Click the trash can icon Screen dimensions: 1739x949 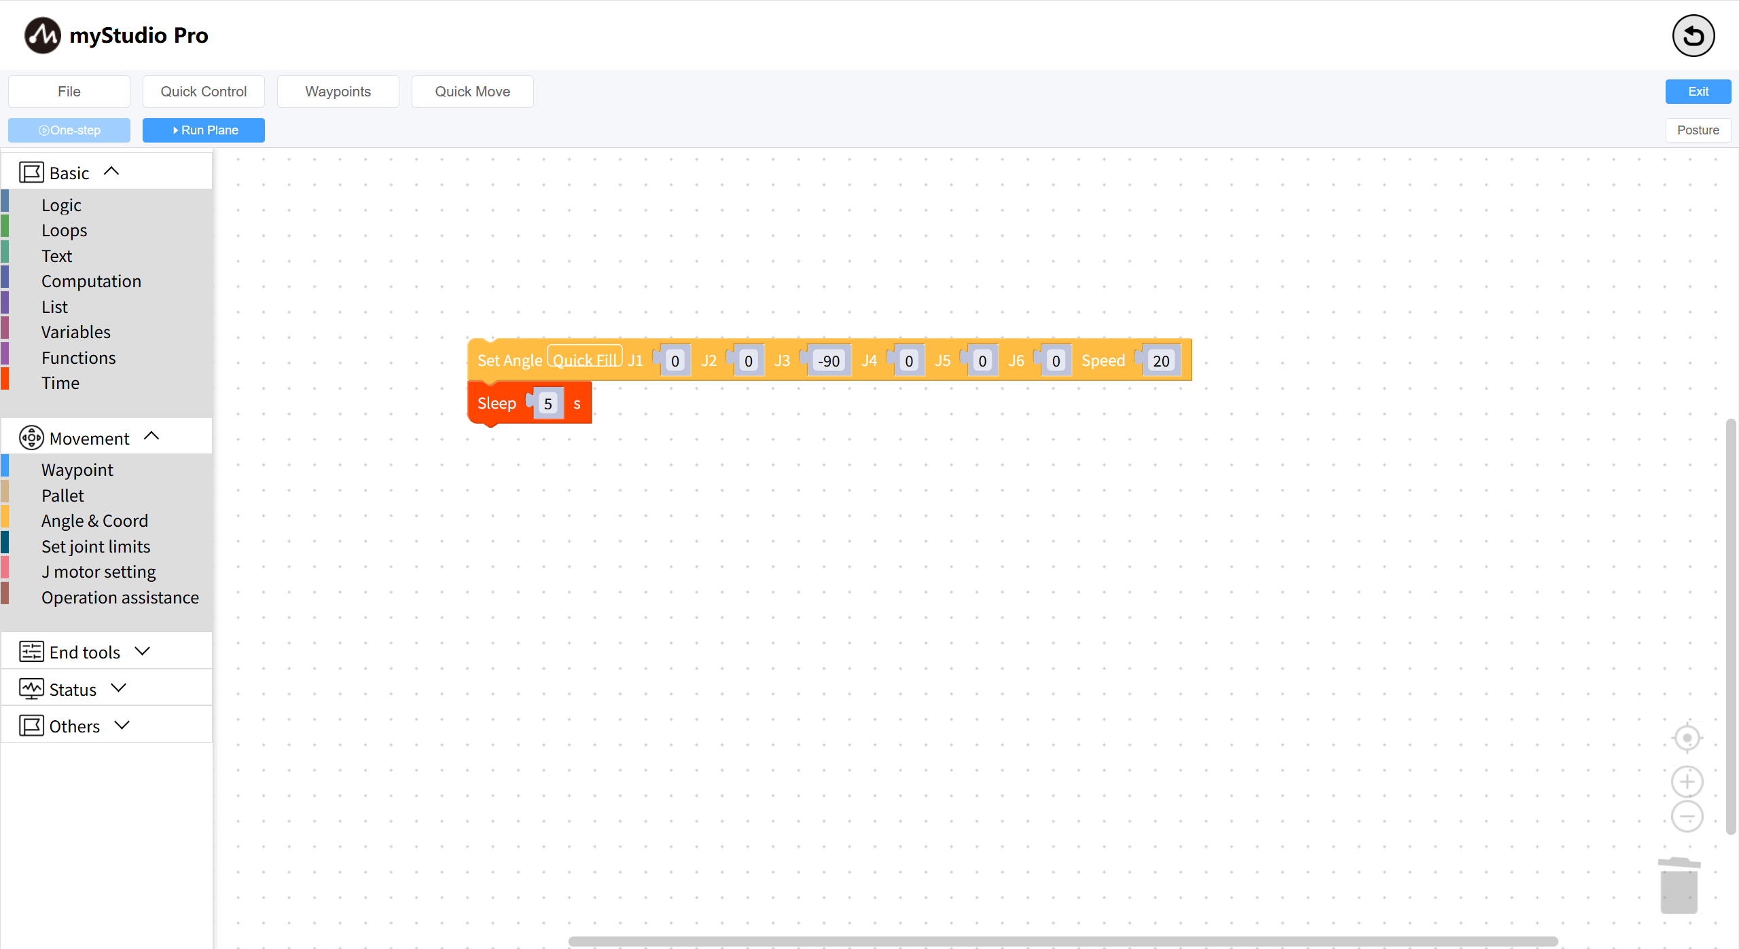tap(1679, 886)
